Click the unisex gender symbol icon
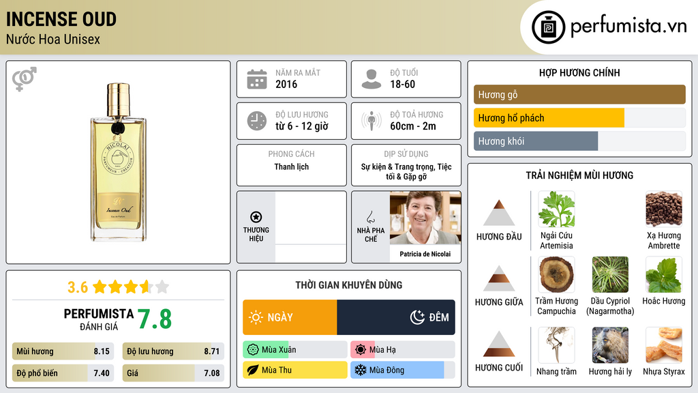Screen dimensions: 698x393 click(x=24, y=79)
